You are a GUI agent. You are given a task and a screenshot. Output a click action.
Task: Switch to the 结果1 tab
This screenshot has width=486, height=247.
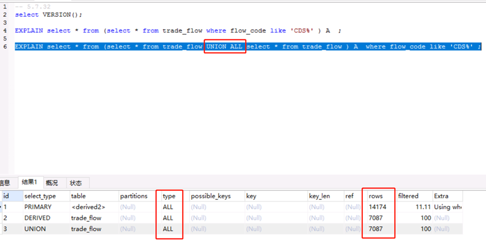(30, 182)
